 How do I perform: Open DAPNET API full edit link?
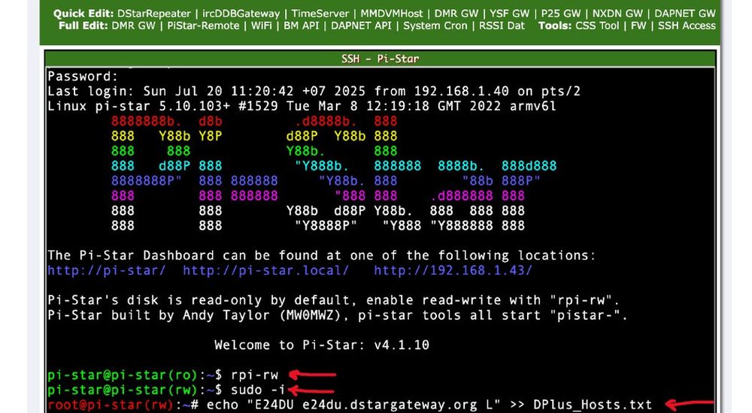[361, 26]
